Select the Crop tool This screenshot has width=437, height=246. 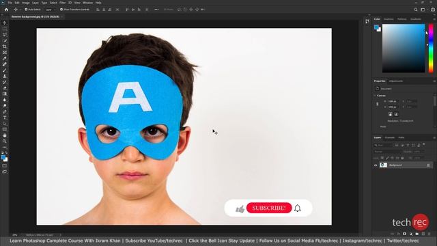click(x=5, y=46)
